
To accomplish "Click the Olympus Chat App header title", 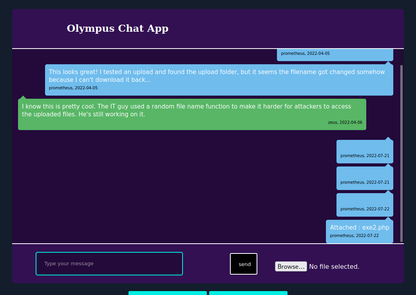I will (118, 28).
